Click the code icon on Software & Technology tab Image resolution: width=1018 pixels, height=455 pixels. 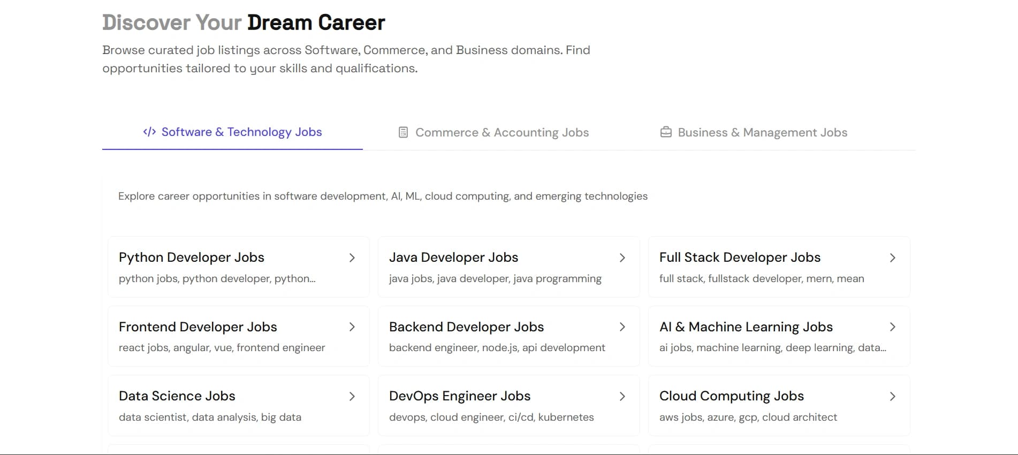point(149,132)
